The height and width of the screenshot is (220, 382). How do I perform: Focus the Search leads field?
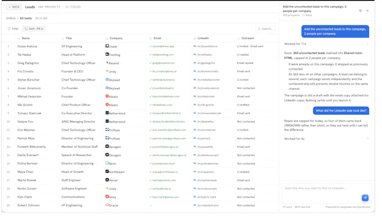tap(265, 29)
